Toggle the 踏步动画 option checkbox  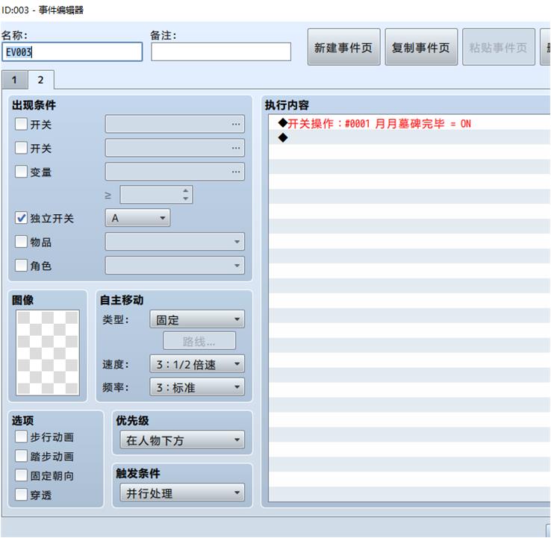(21, 456)
